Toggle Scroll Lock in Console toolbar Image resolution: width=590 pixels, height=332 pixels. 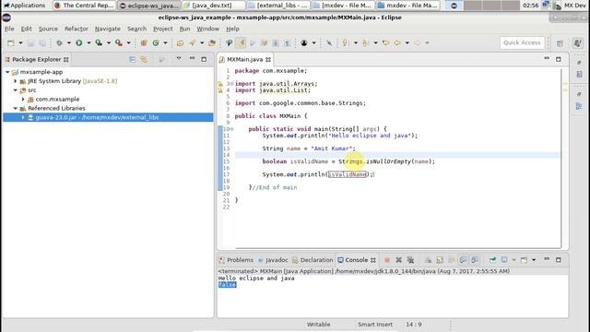pos(440,260)
